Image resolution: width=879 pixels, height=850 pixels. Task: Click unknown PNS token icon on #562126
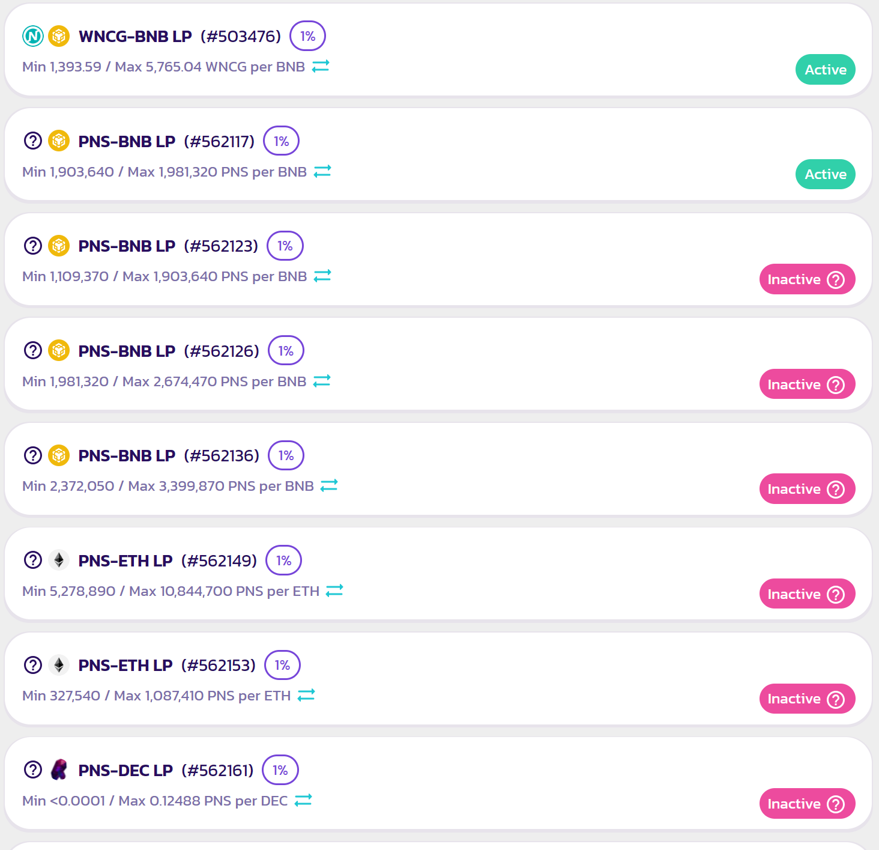tap(33, 350)
